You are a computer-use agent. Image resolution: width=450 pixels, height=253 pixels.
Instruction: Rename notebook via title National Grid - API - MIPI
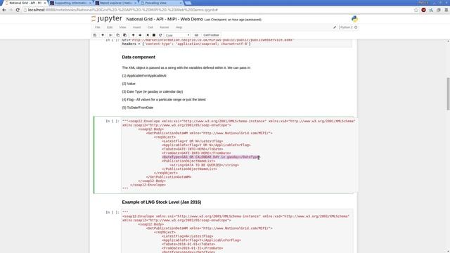(x=165, y=19)
